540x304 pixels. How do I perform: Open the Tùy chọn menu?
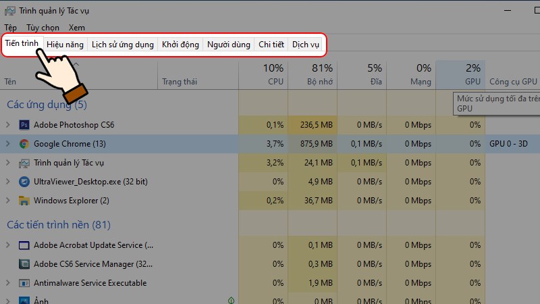pyautogui.click(x=43, y=28)
